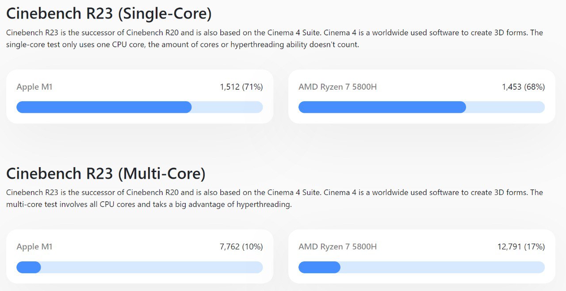This screenshot has height=291, width=566.
Task: Click Apple M1 label in multi-core card
Action: pyautogui.click(x=34, y=247)
